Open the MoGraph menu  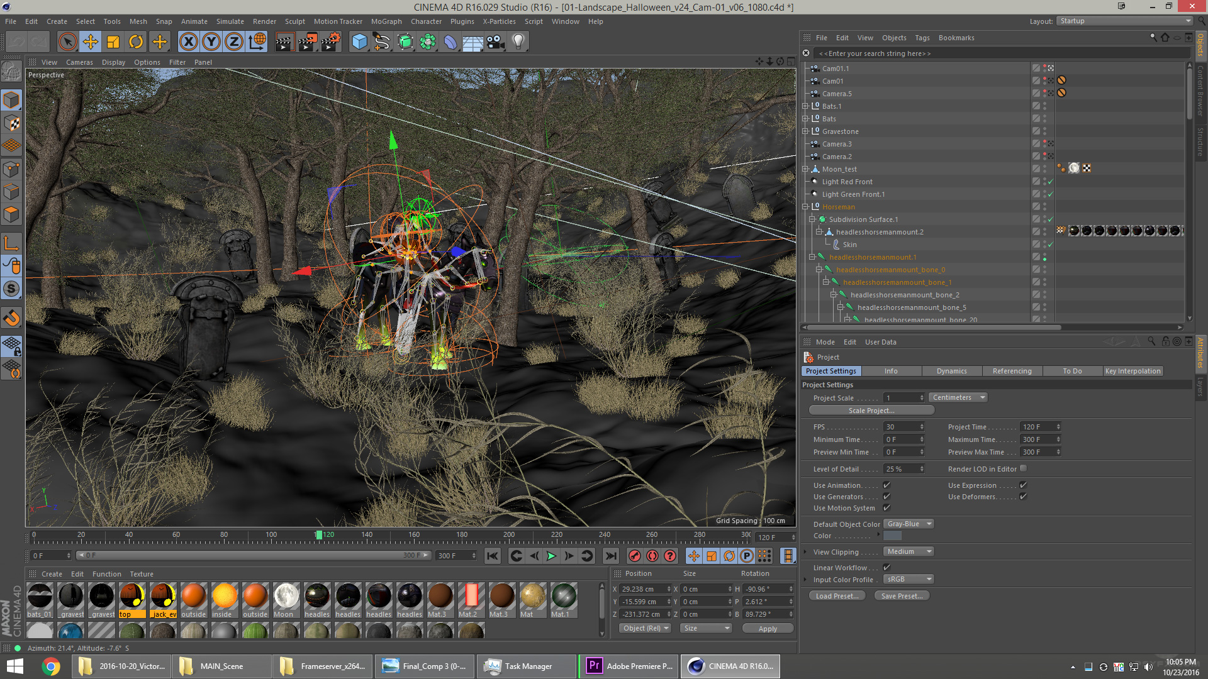click(x=386, y=21)
